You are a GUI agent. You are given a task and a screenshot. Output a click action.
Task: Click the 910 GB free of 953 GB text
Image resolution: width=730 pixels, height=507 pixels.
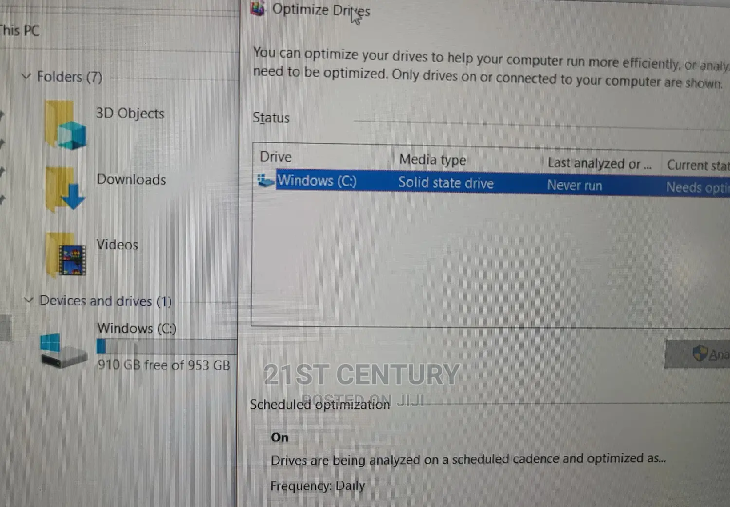[x=164, y=365]
